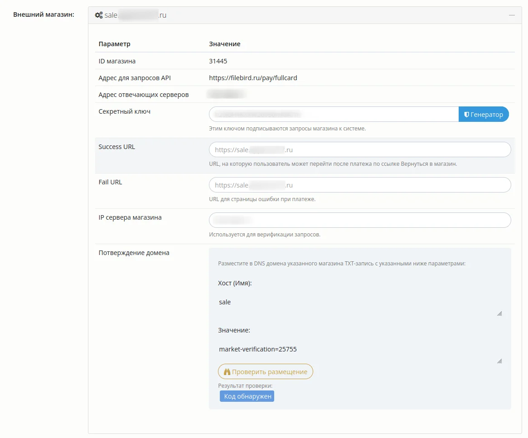Collapse the external store panel with minus icon

tap(512, 15)
